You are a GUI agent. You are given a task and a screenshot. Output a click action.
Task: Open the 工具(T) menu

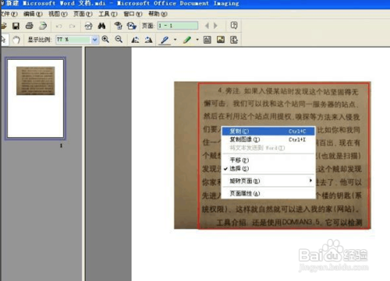108,14
